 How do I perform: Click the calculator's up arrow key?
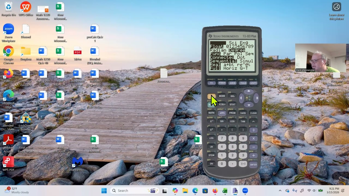[x=248, y=91]
